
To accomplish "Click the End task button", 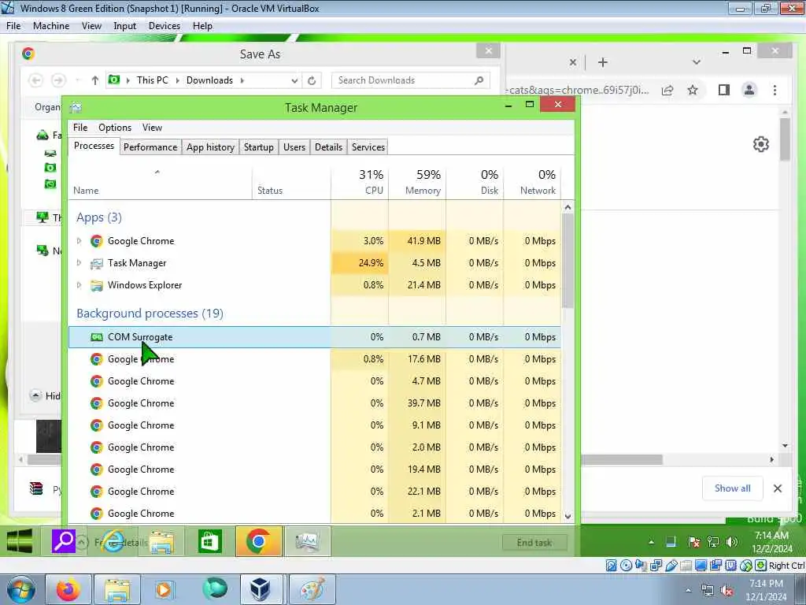I will pyautogui.click(x=534, y=543).
